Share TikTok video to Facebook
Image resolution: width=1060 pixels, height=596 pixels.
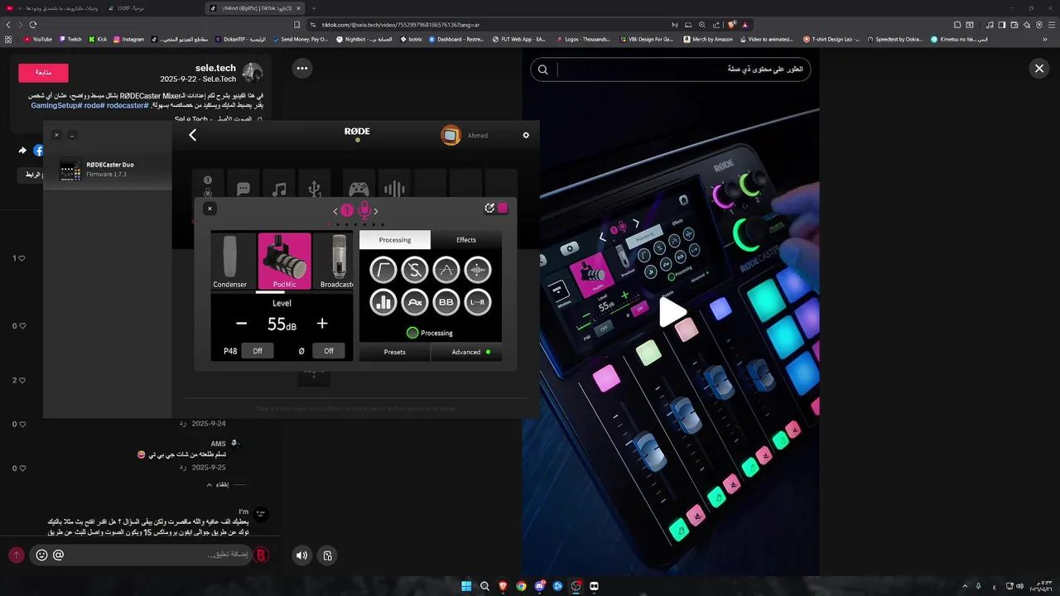(x=39, y=151)
